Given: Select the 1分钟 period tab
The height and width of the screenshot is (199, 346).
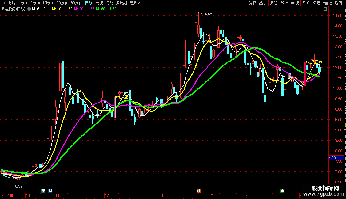Looking at the screenshot, I should (x=23, y=3).
